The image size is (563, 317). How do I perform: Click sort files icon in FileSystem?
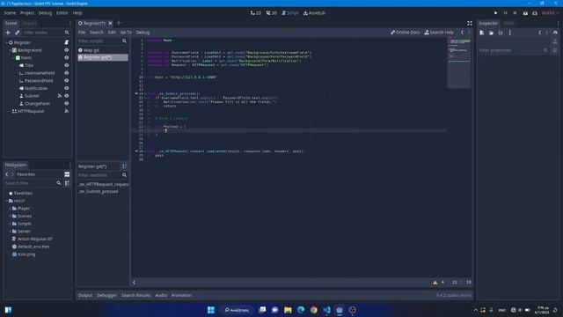(67, 183)
